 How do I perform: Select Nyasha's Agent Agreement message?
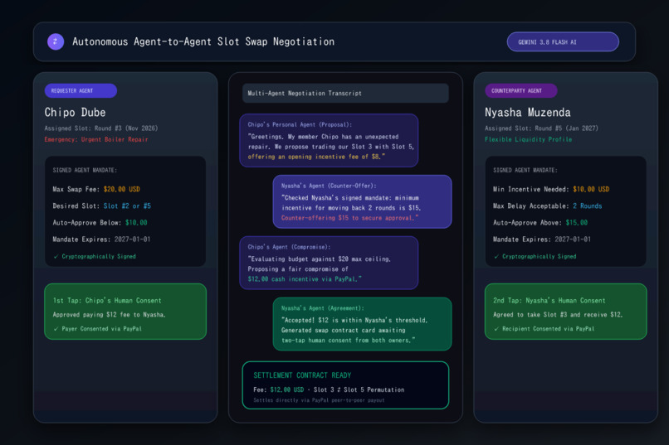coord(362,324)
